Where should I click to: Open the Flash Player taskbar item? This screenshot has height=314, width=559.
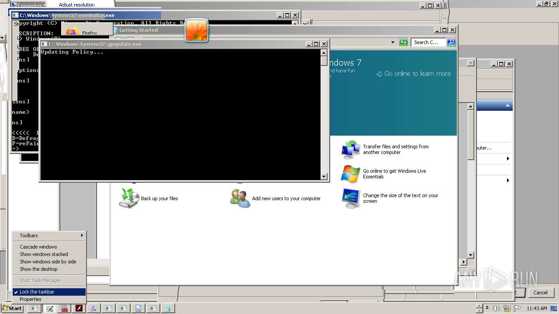pos(79,308)
